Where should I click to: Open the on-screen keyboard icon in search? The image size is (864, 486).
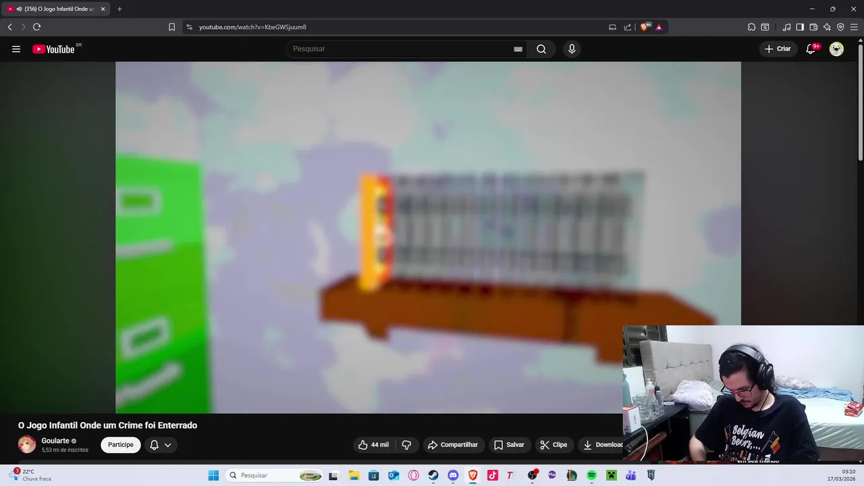click(518, 49)
